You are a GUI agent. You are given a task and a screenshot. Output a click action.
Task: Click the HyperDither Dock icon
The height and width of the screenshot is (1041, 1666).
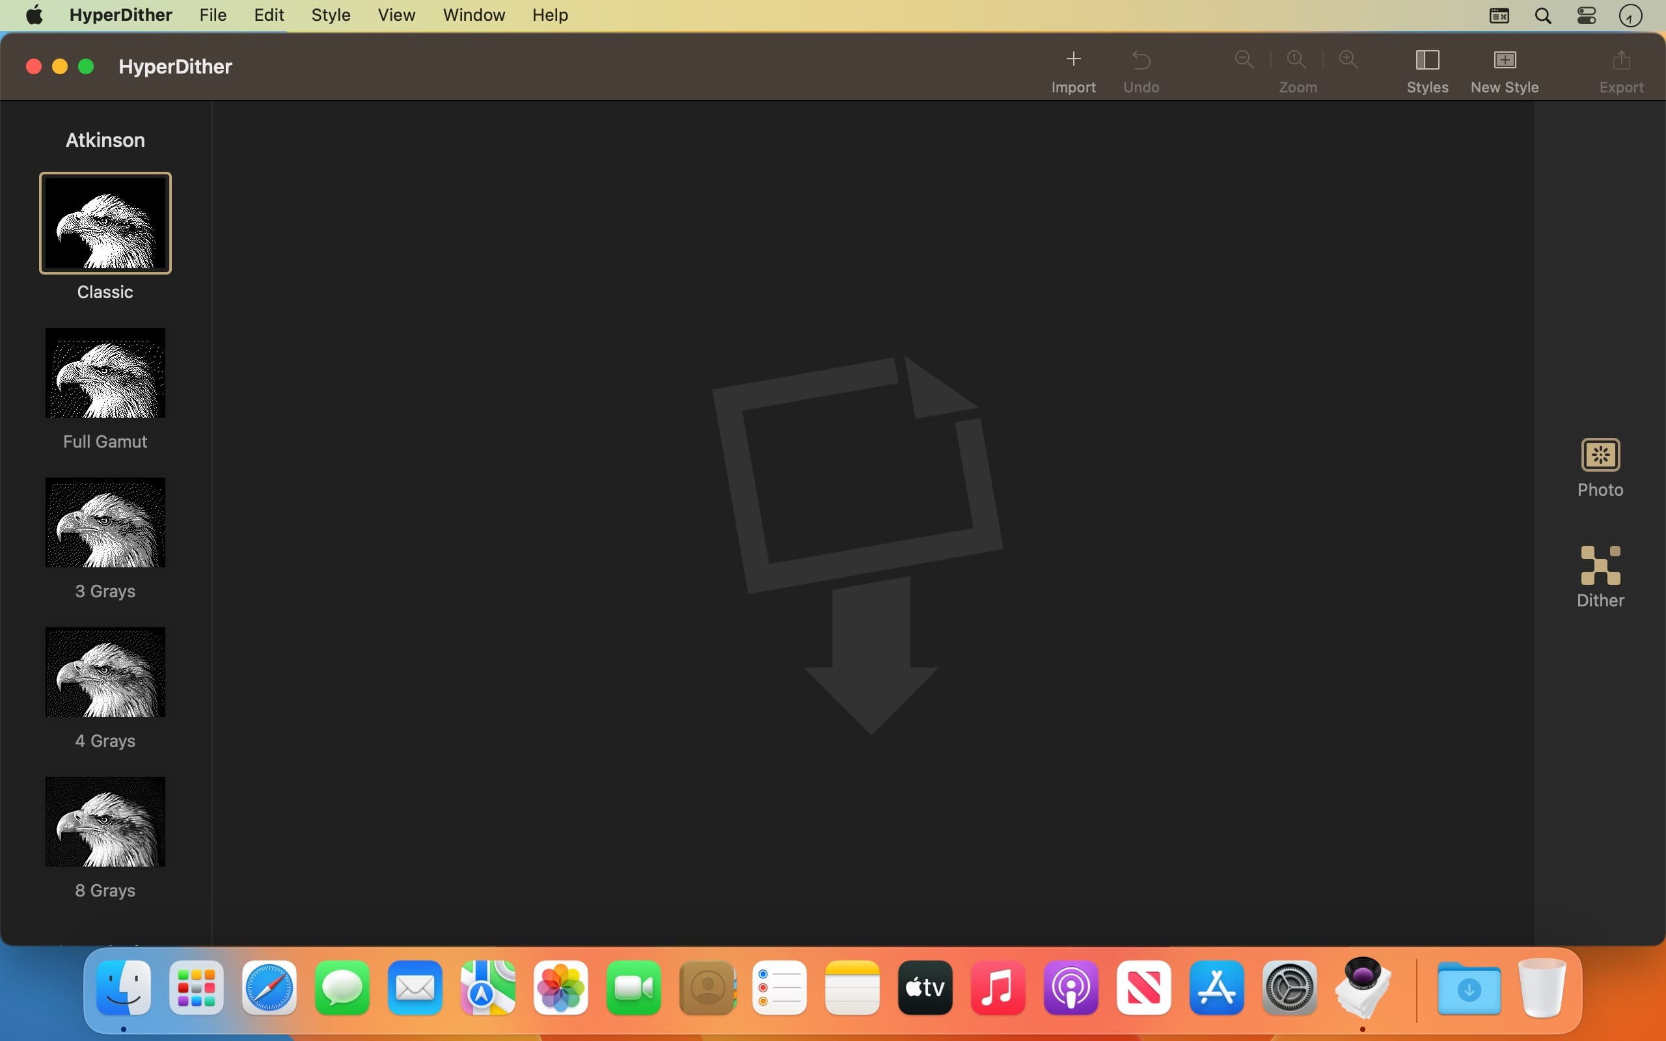click(x=1363, y=987)
